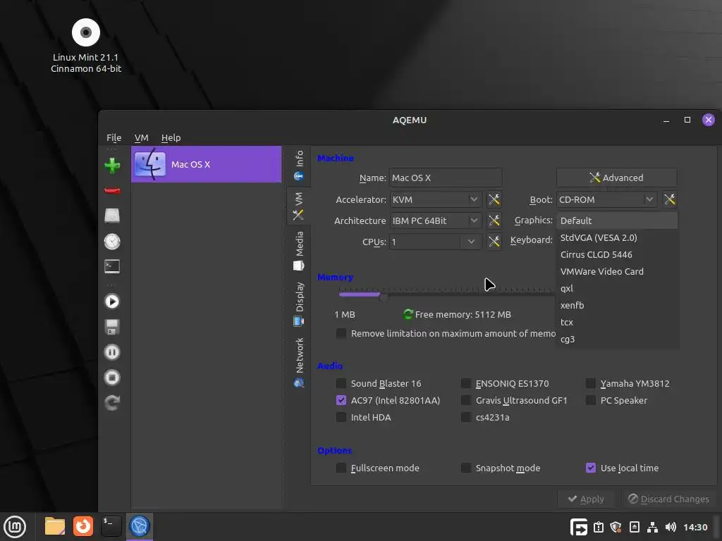This screenshot has width=722, height=541.
Task: Start the VM with the play icon
Action: click(x=112, y=301)
